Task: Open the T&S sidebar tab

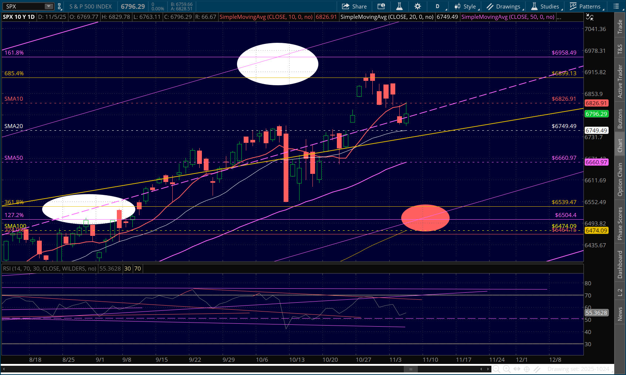Action: point(620,49)
